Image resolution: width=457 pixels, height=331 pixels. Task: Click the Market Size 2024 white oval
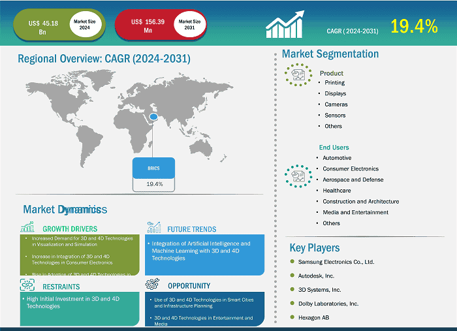coord(85,24)
